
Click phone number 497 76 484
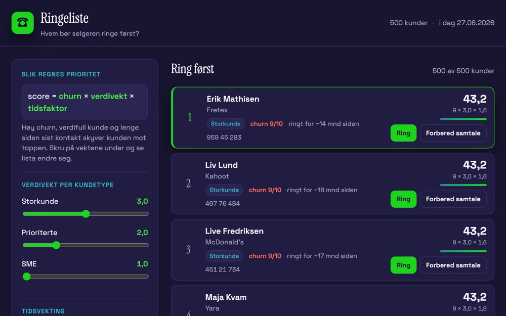click(222, 203)
